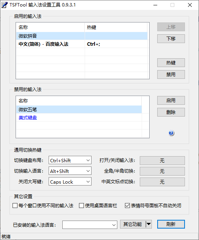Click the 启用 button
The height and width of the screenshot is (240, 199).
click(171, 101)
